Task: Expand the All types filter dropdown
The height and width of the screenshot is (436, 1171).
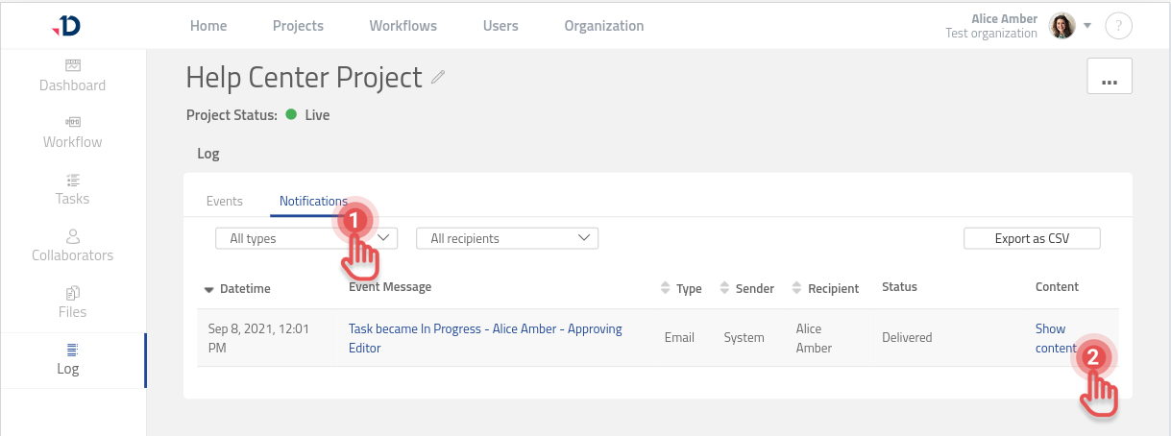Action: pyautogui.click(x=305, y=238)
